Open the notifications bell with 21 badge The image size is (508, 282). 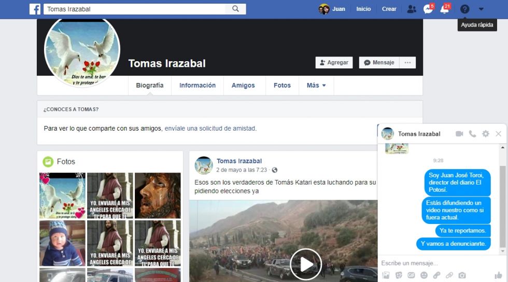click(x=445, y=9)
